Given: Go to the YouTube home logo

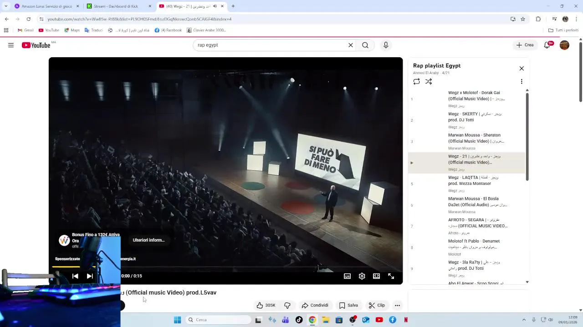Looking at the screenshot, I should point(36,45).
